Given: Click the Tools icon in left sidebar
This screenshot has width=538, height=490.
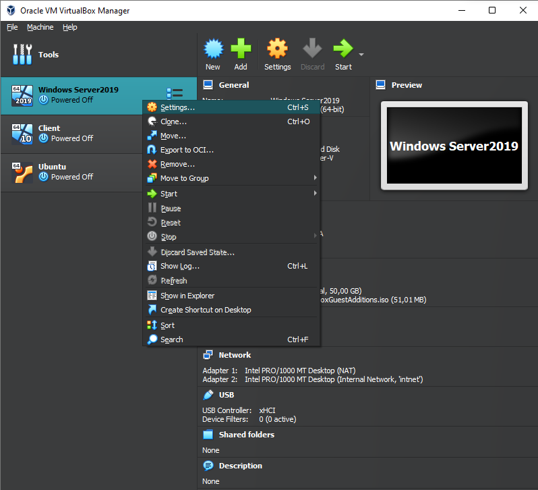Looking at the screenshot, I should point(22,55).
